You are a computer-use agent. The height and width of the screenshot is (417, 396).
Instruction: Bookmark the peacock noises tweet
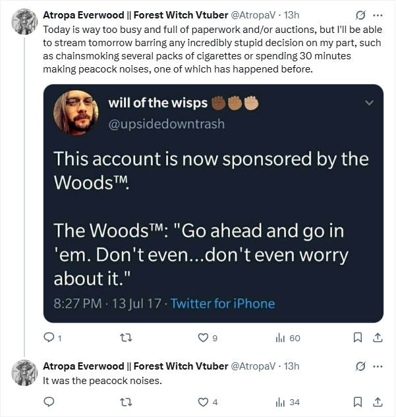[x=357, y=402]
